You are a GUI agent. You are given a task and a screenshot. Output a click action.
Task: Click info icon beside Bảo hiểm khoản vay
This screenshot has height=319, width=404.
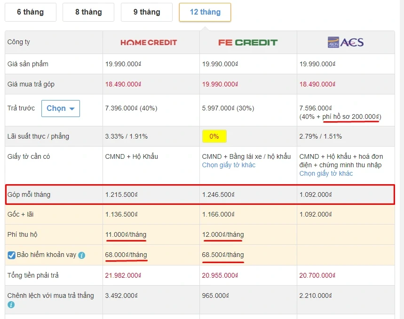[82, 256]
